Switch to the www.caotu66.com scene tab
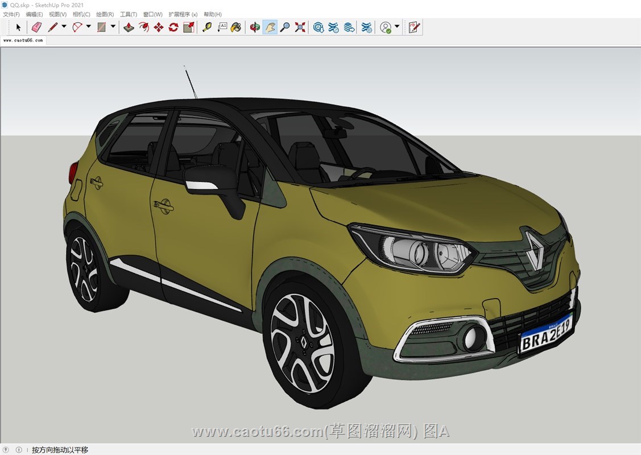This screenshot has height=455, width=641. pyautogui.click(x=23, y=40)
